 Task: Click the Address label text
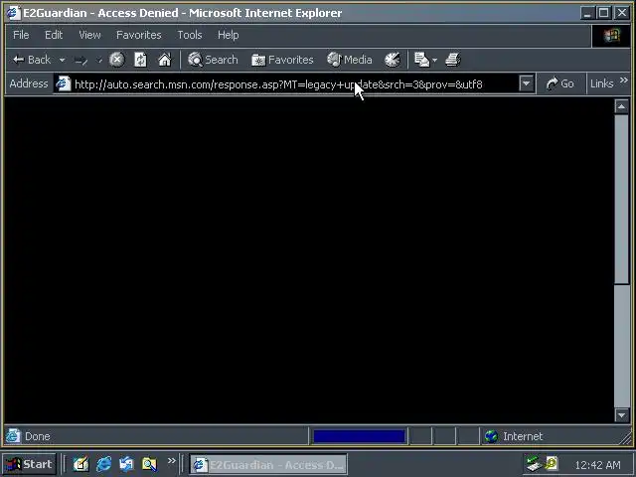[29, 83]
